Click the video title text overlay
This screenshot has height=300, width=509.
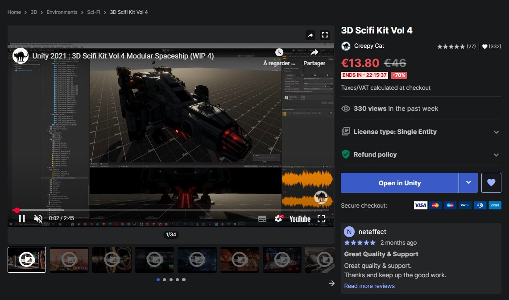(123, 56)
